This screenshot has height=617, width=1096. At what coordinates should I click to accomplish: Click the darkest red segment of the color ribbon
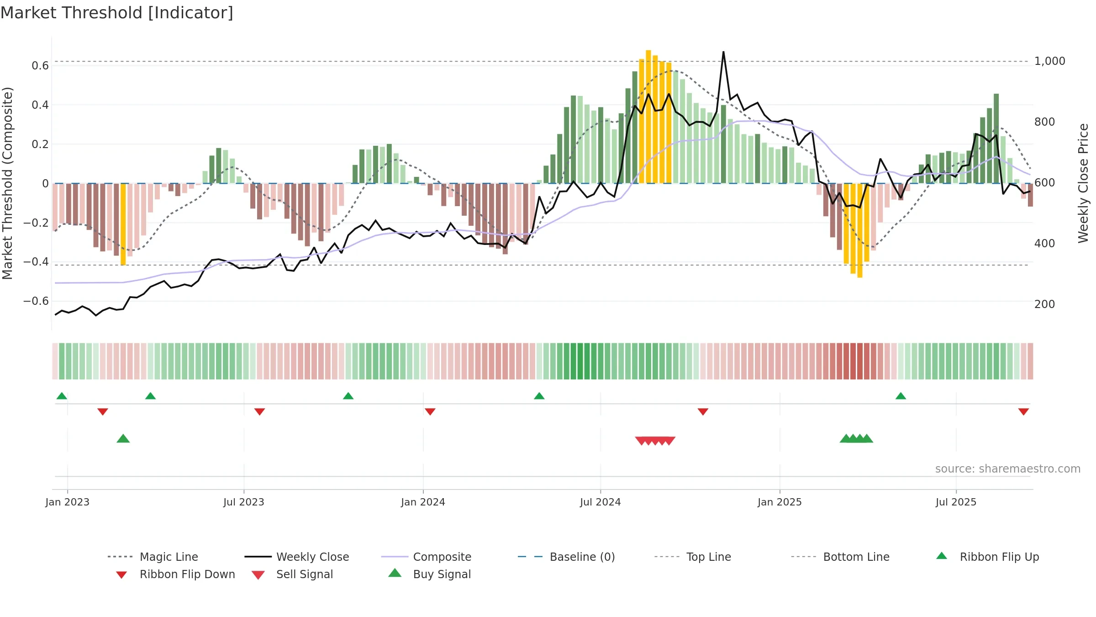click(860, 361)
